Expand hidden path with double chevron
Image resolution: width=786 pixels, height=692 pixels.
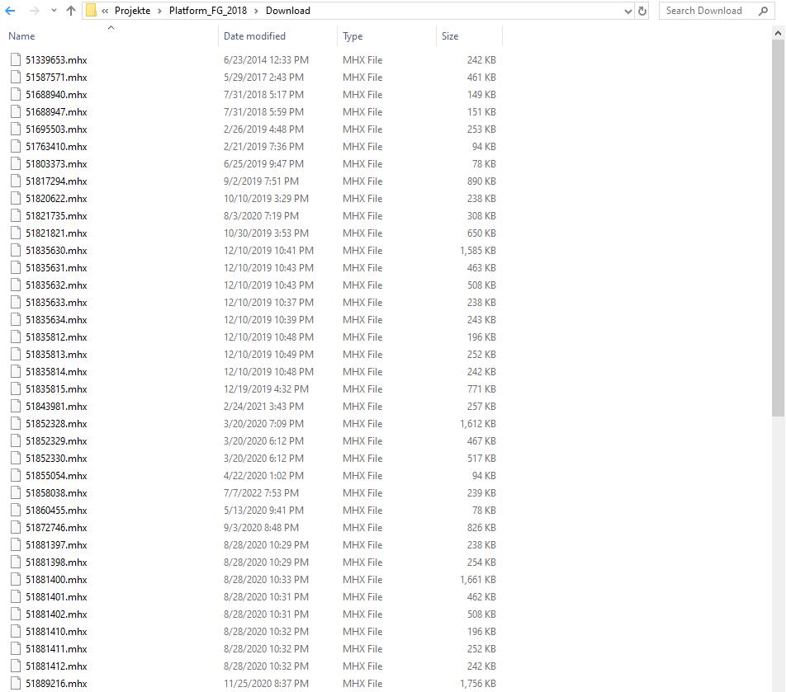(105, 11)
